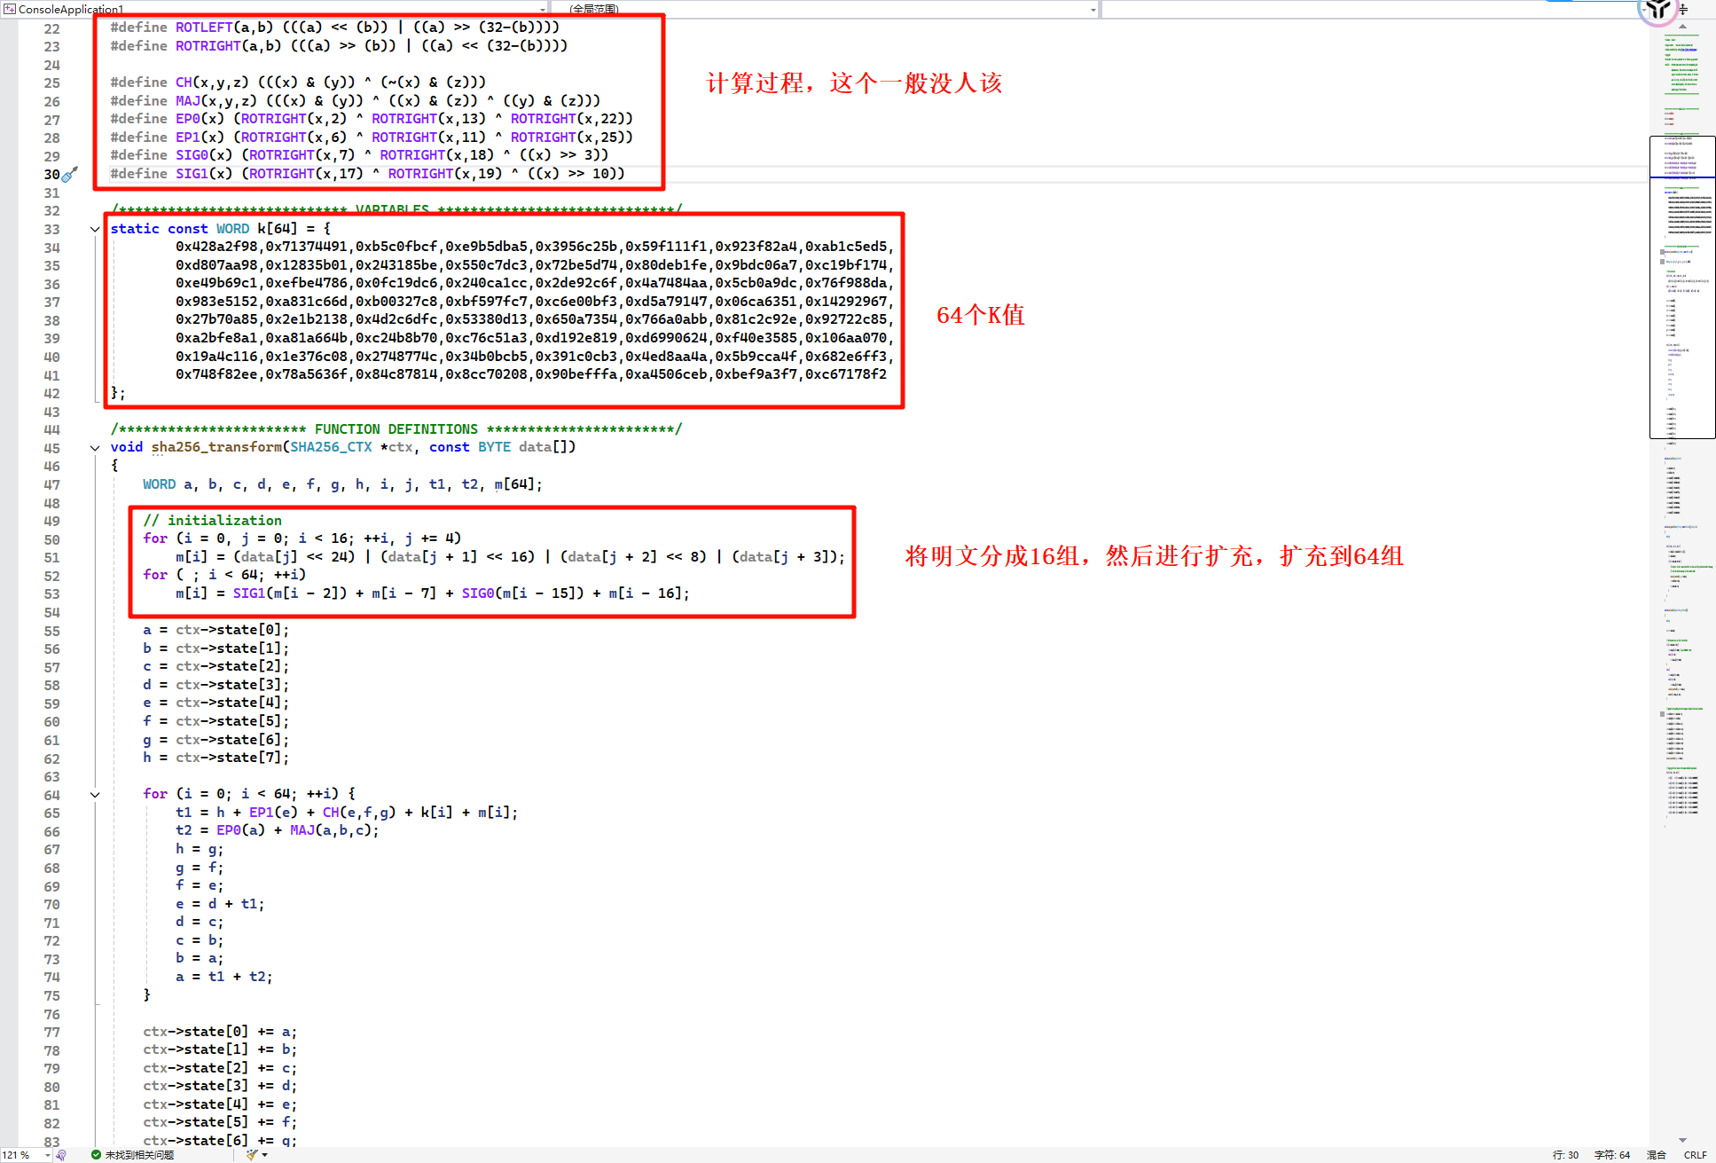This screenshot has width=1716, height=1163.
Task: Click the minimap scrollbar viewport thumb
Action: click(x=1681, y=287)
